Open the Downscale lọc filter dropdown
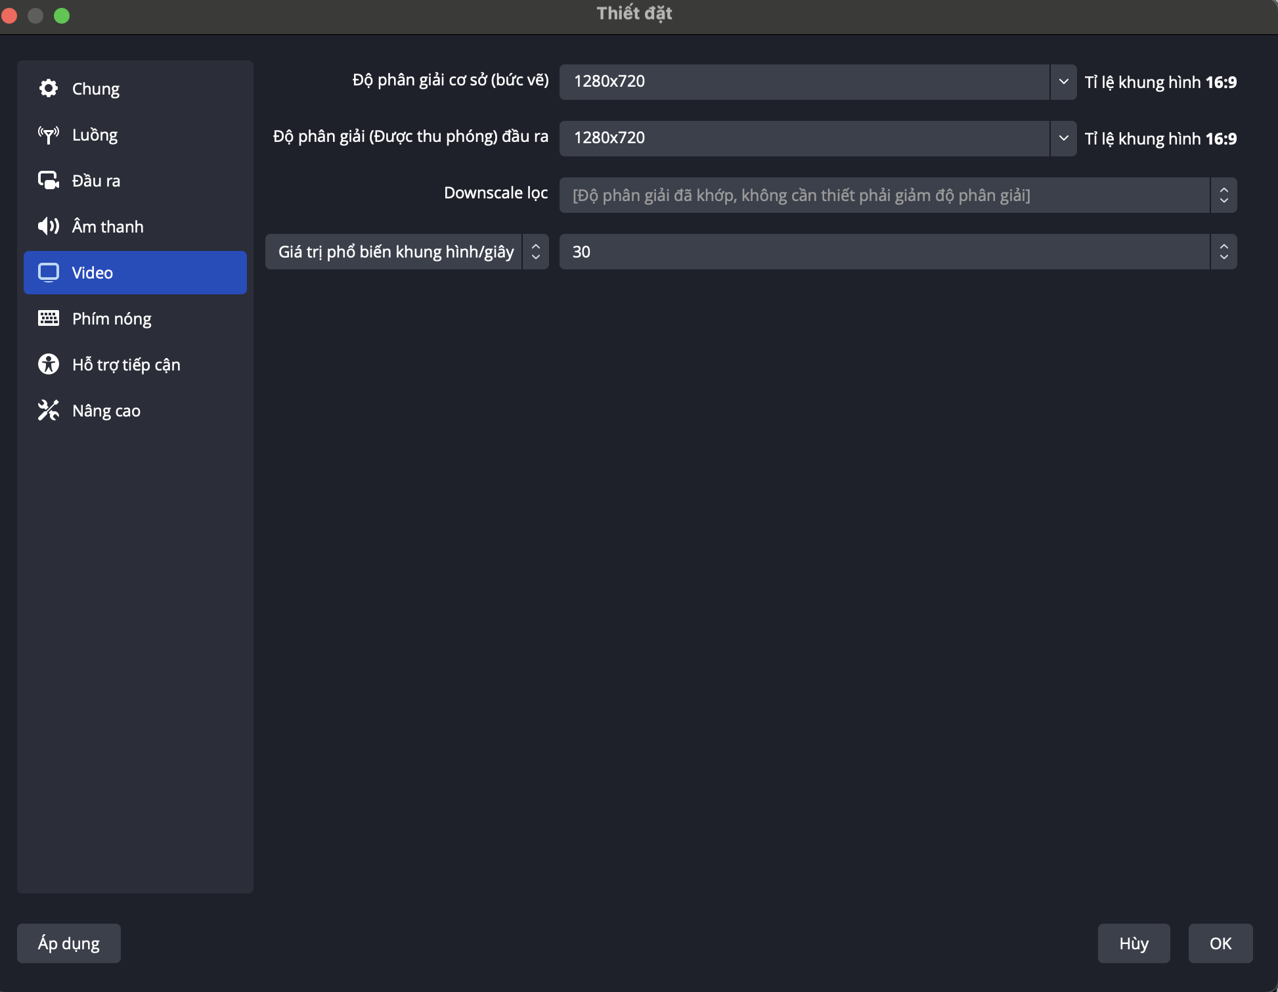This screenshot has width=1278, height=992. [898, 195]
